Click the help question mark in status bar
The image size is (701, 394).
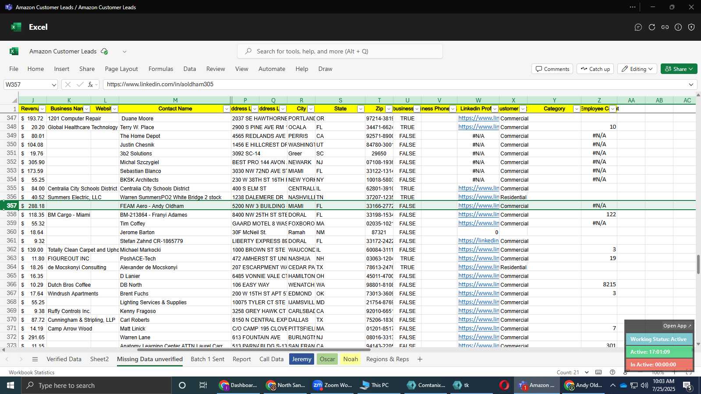click(612, 372)
